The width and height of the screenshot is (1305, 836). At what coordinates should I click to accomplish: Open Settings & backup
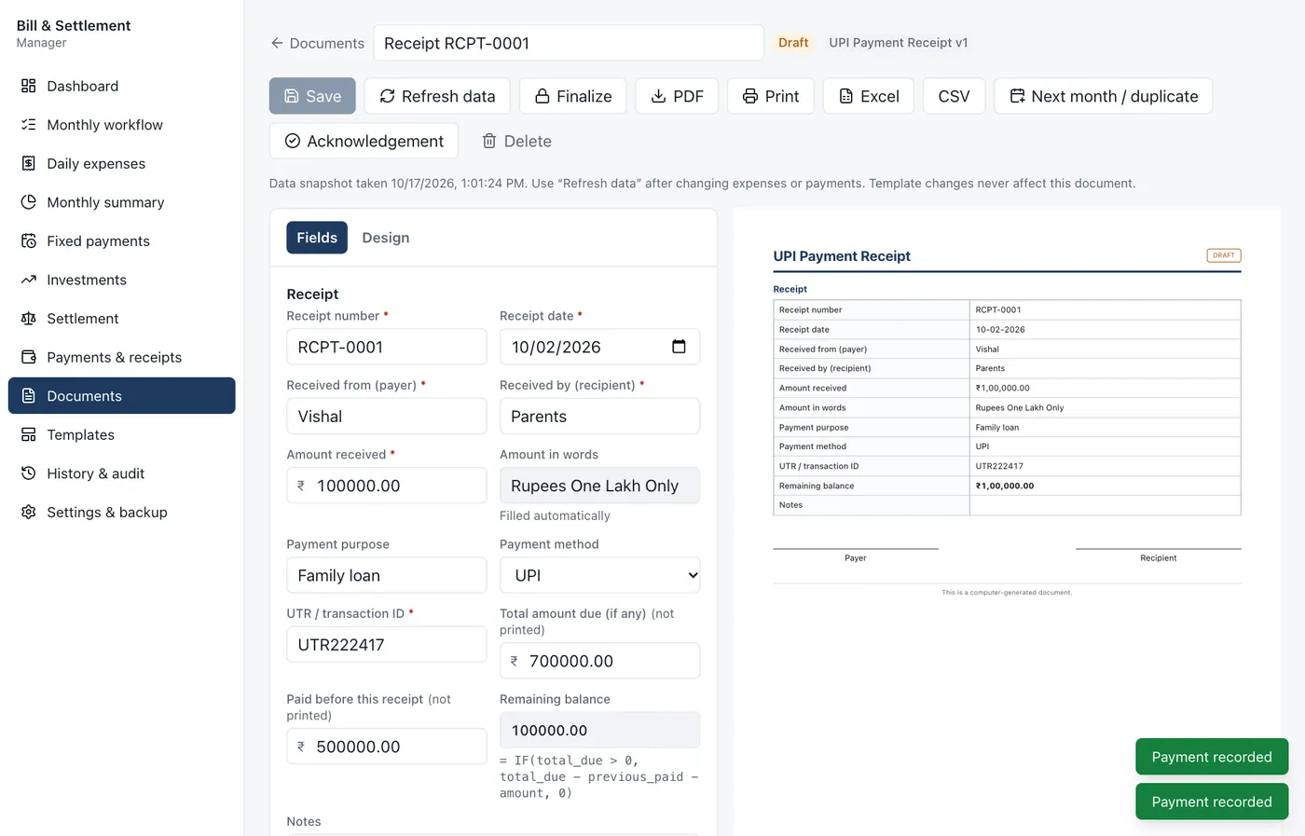[121, 512]
